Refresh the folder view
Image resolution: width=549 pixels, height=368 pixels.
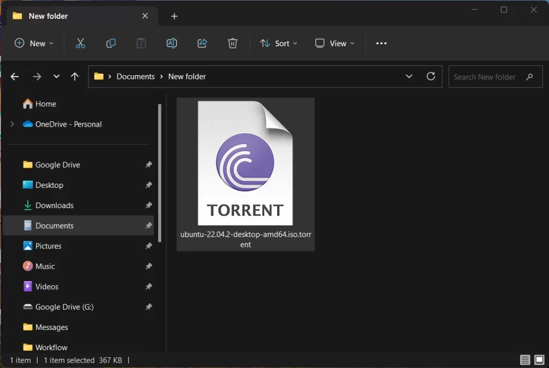(431, 76)
